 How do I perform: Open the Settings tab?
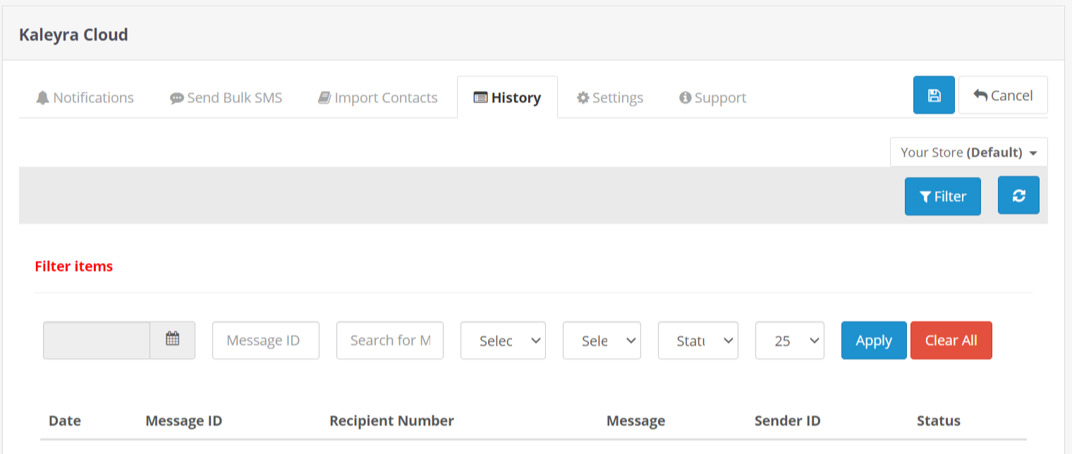coord(610,97)
